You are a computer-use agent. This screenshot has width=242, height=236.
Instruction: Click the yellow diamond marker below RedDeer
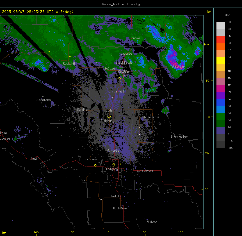coord(119,78)
